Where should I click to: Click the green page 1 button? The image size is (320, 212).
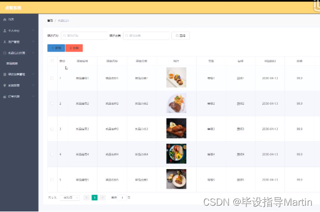(x=95, y=198)
